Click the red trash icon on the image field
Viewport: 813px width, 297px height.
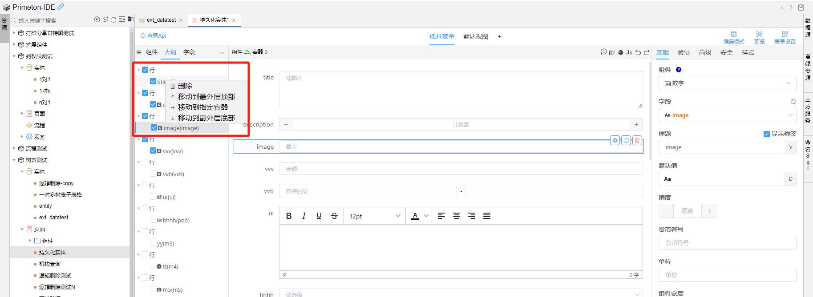pyautogui.click(x=637, y=140)
